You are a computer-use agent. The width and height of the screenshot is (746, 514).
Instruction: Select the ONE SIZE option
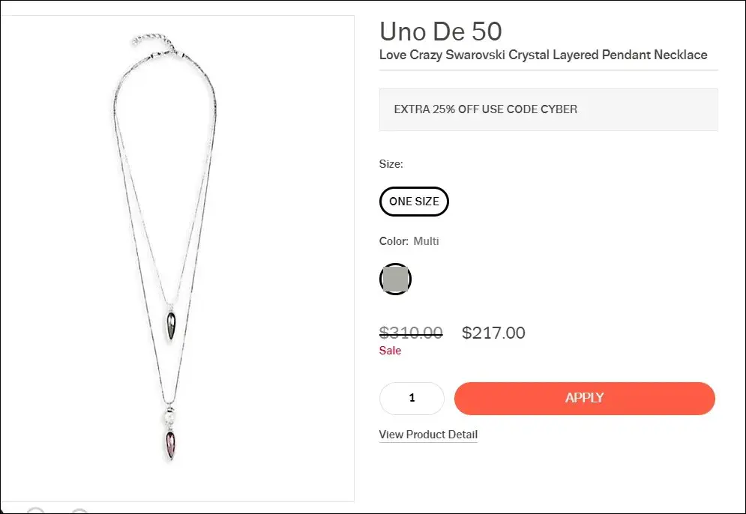point(414,202)
